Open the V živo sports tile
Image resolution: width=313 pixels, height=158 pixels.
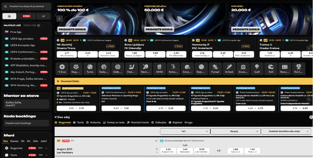click(x=62, y=69)
